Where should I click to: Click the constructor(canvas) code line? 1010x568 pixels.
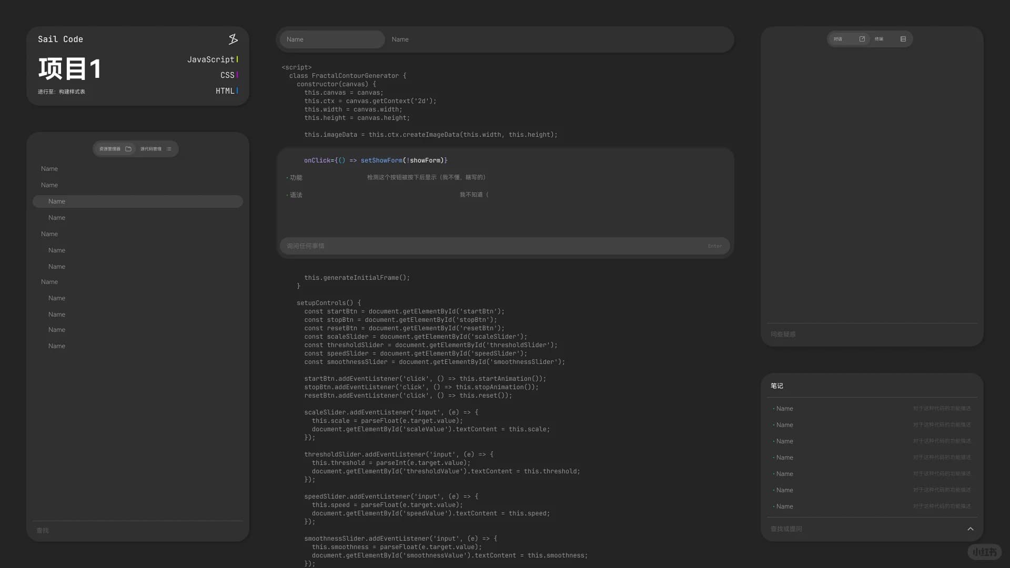pyautogui.click(x=336, y=84)
